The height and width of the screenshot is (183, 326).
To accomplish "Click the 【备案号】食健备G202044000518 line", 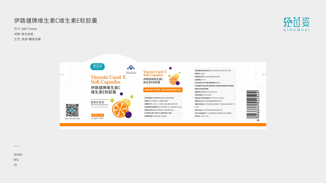I will [206, 92].
